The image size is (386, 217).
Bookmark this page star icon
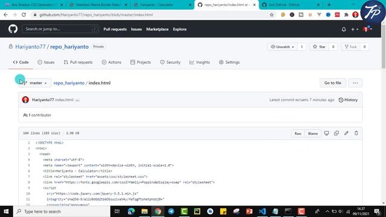coord(271,14)
